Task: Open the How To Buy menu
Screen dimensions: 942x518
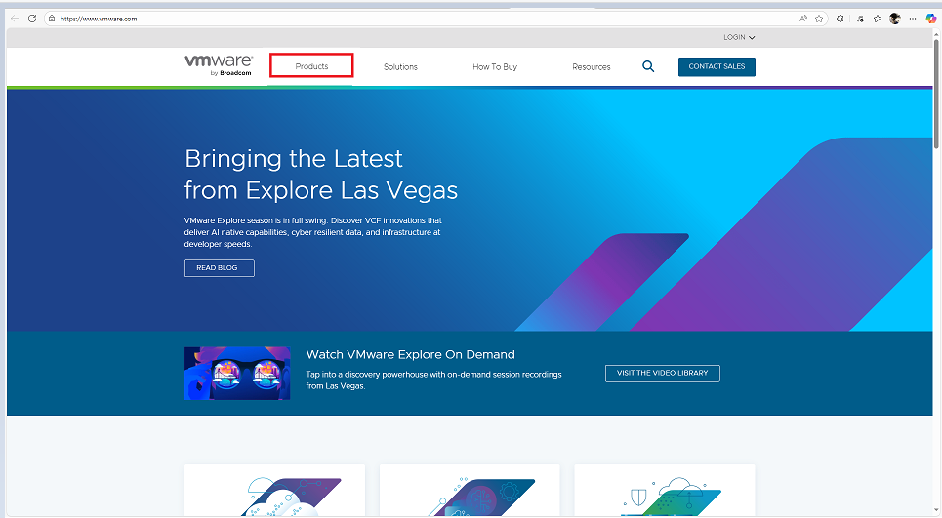Action: pyautogui.click(x=495, y=66)
